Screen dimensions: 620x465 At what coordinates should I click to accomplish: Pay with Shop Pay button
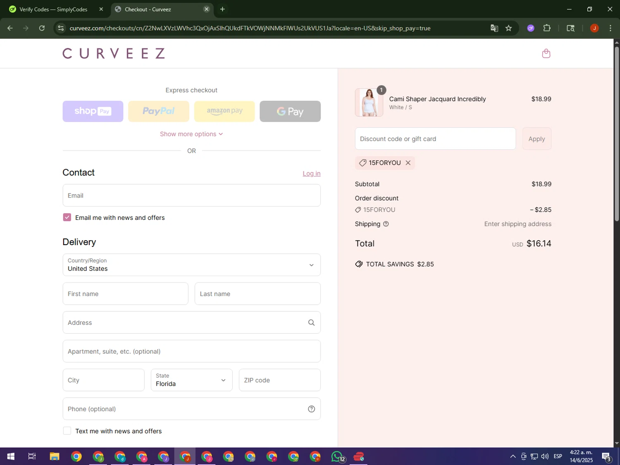point(93,111)
